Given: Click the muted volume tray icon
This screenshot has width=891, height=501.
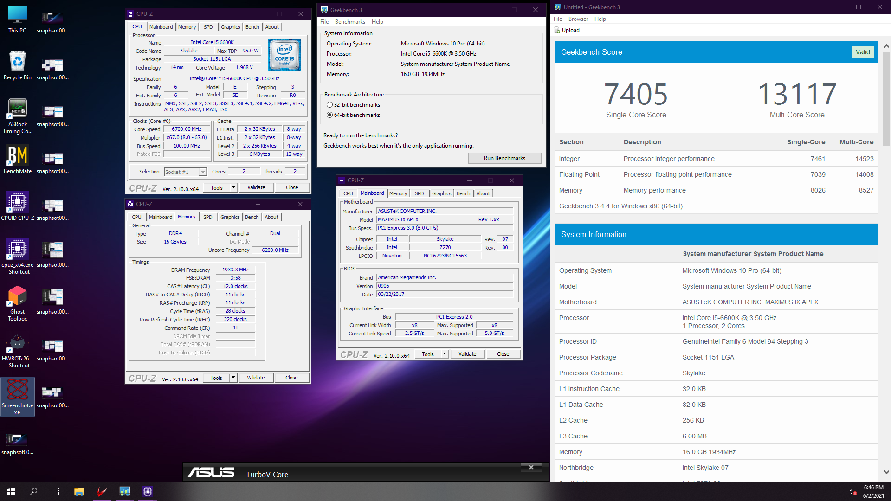Looking at the screenshot, I should [x=853, y=492].
